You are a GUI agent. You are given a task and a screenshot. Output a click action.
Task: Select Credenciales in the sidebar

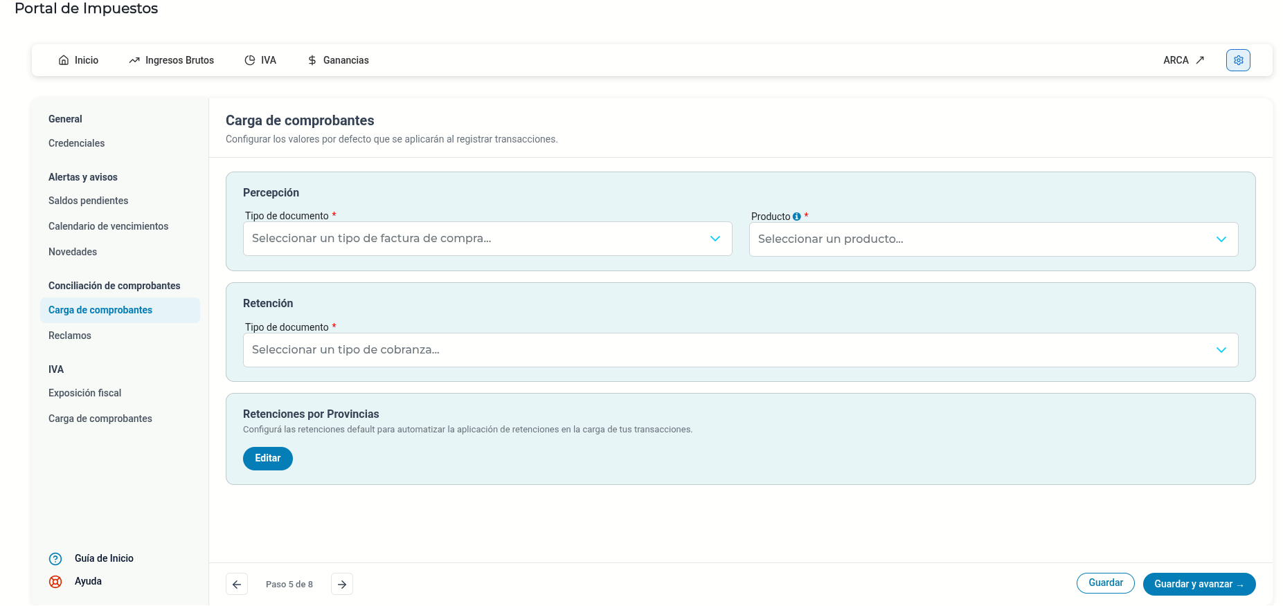pos(77,143)
